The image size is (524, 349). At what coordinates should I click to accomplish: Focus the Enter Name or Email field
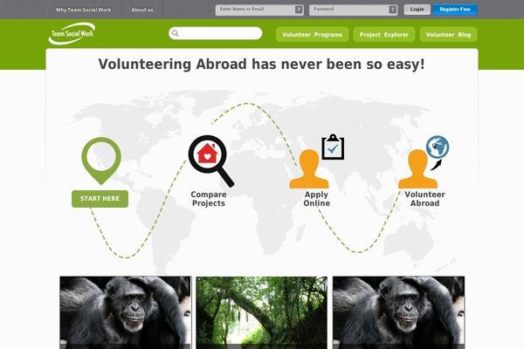pos(259,10)
